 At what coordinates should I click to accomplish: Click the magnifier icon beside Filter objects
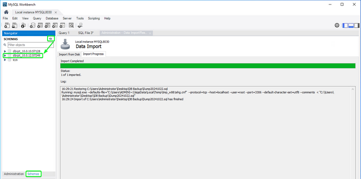click(x=5, y=45)
